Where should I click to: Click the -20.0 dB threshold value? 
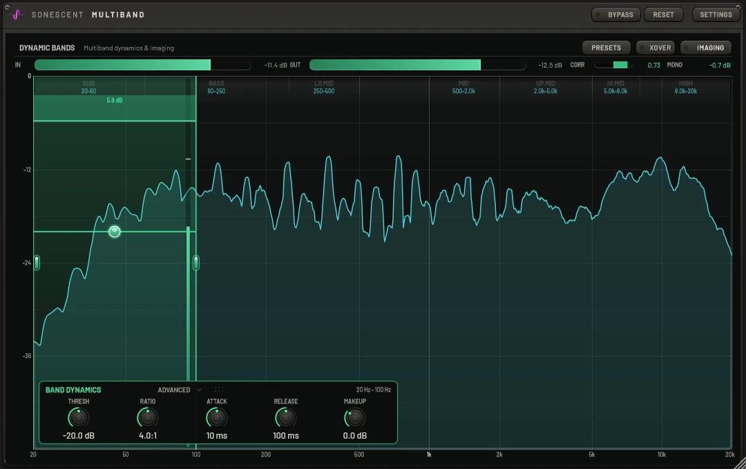coord(79,435)
